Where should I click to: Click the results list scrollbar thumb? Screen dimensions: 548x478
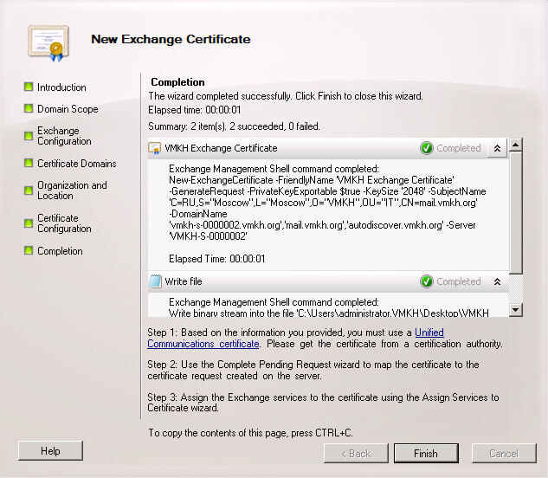516,213
